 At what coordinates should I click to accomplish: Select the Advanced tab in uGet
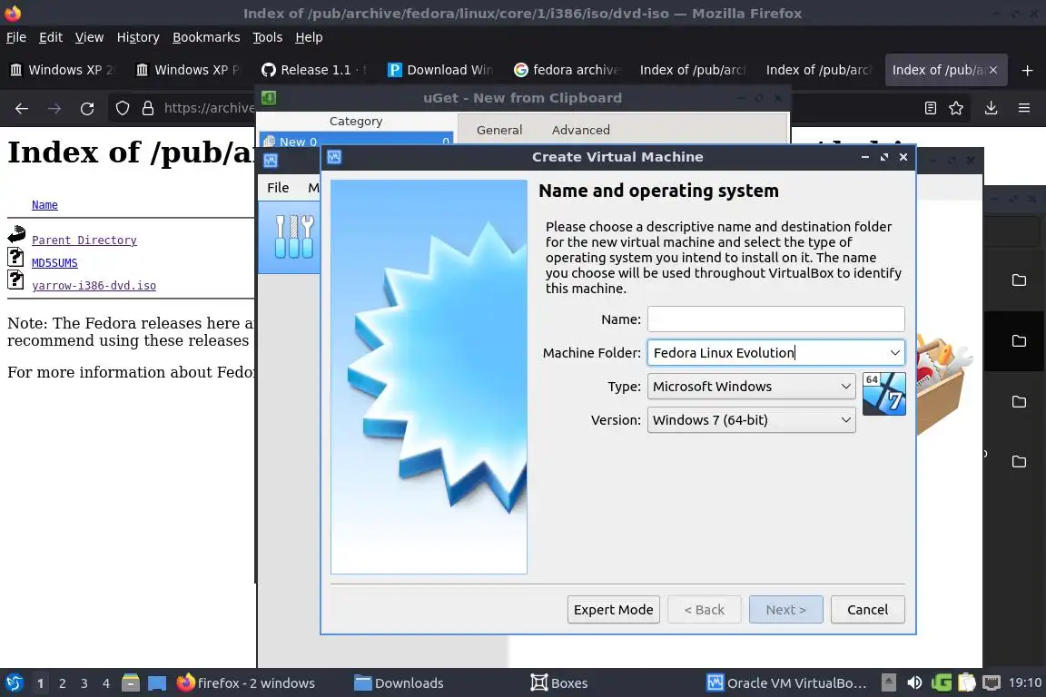tap(580, 130)
